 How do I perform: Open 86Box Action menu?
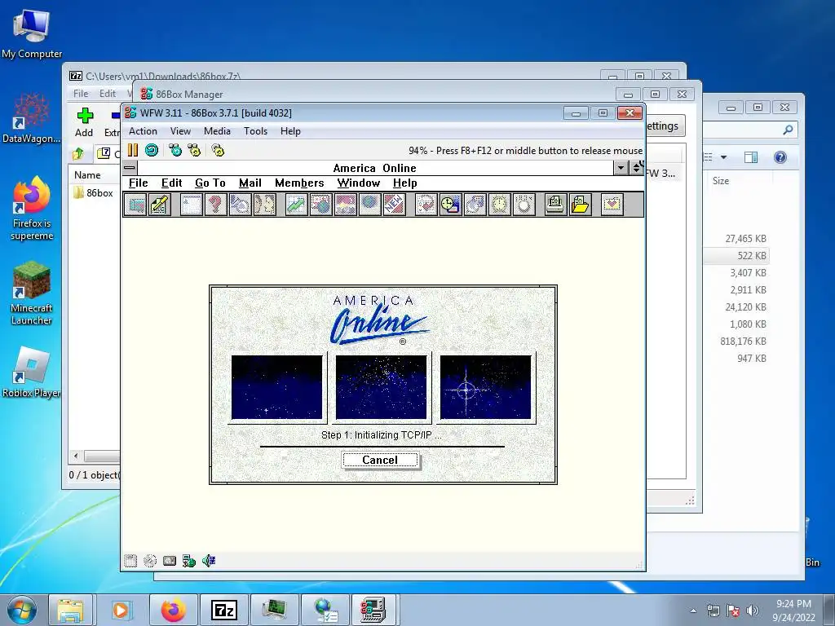(143, 131)
